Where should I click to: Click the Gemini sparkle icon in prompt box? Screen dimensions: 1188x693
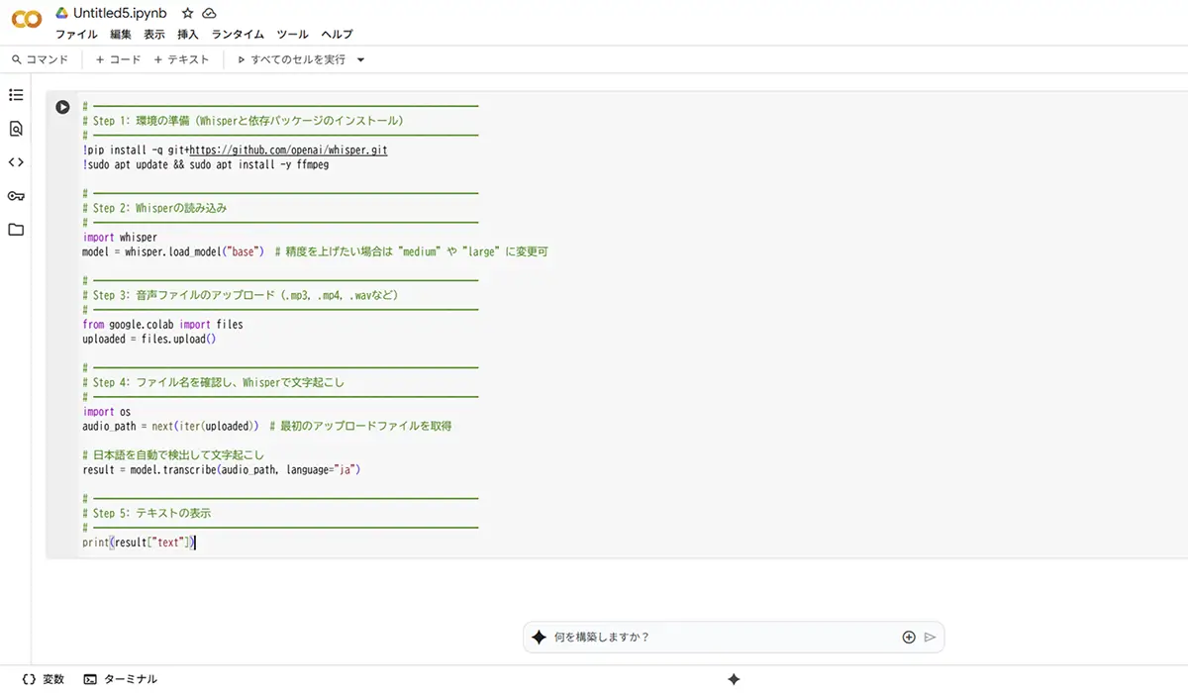click(539, 638)
